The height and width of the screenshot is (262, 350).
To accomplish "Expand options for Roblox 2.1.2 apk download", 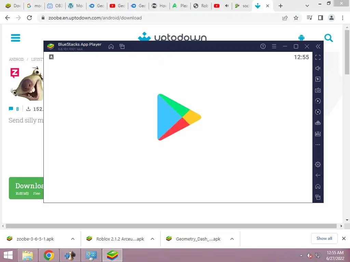I will [152, 239].
